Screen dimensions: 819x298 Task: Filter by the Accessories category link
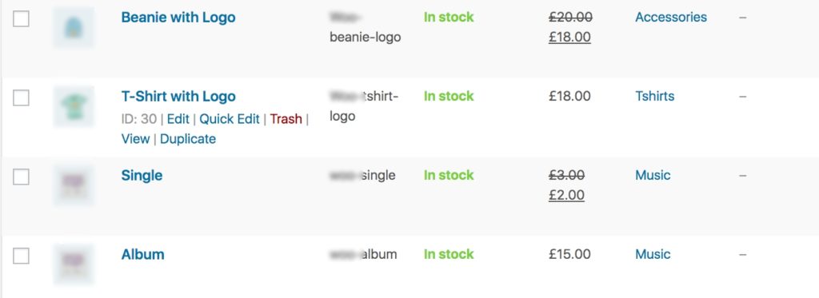[671, 18]
